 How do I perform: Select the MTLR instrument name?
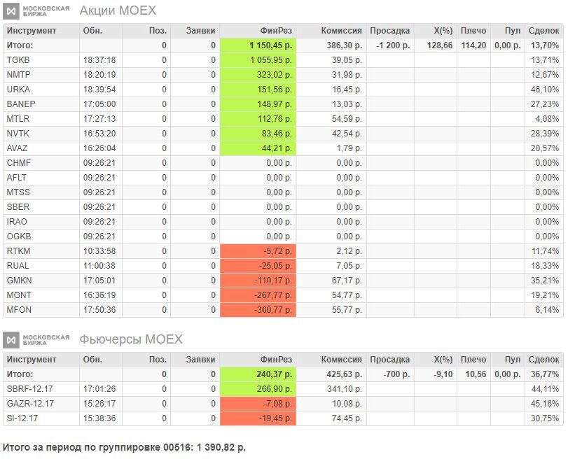pos(18,119)
